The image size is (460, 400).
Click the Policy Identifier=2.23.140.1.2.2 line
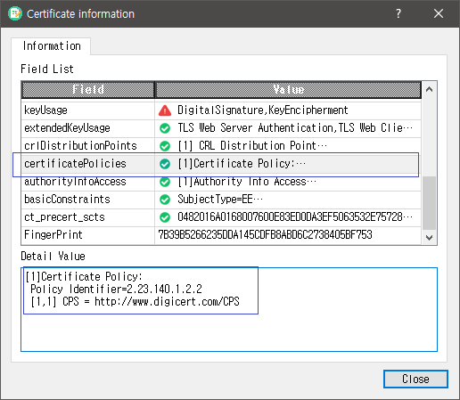tap(116, 289)
